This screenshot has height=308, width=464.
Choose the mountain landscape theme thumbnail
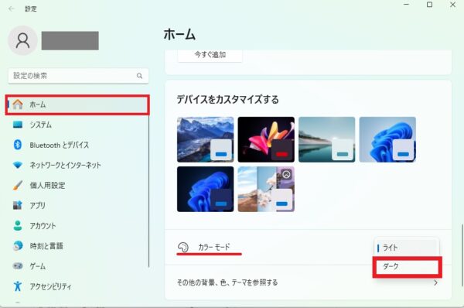pos(206,139)
